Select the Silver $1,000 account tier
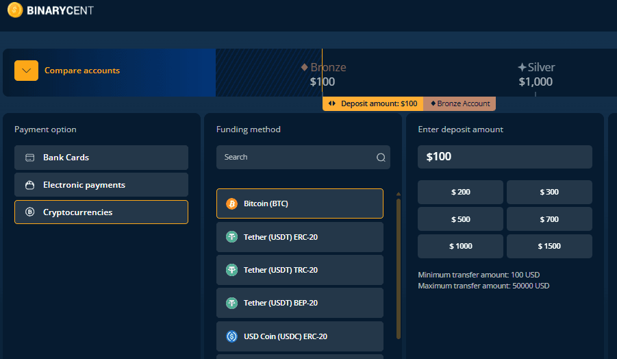This screenshot has height=359, width=617. pyautogui.click(x=536, y=75)
